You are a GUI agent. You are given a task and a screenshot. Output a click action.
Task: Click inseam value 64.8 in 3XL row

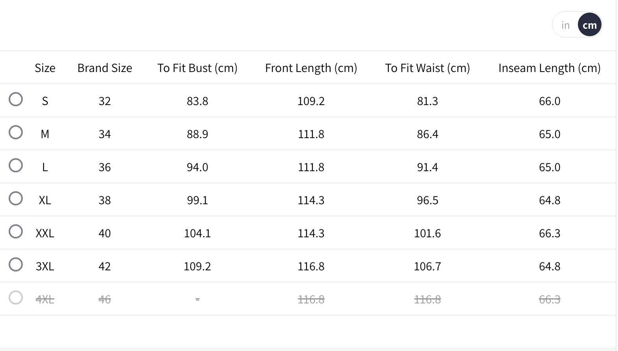coord(550,266)
